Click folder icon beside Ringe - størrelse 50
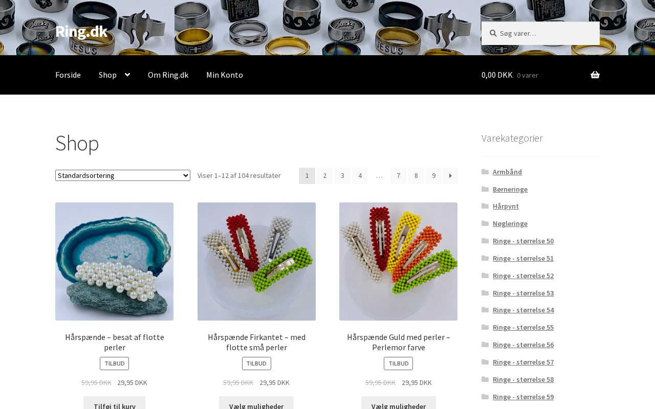655x409 pixels. 485,241
